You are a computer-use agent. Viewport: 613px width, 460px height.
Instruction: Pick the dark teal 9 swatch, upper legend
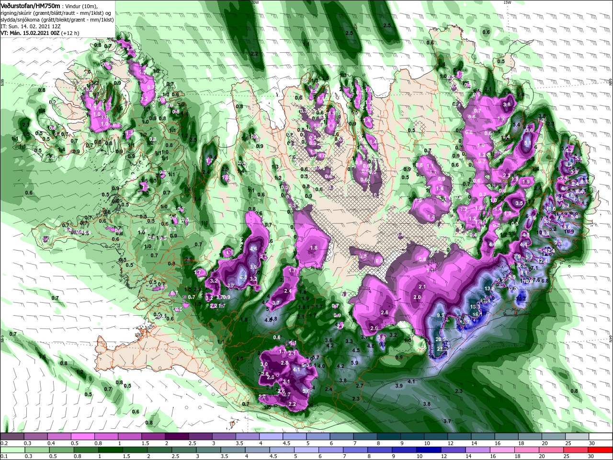(412, 437)
